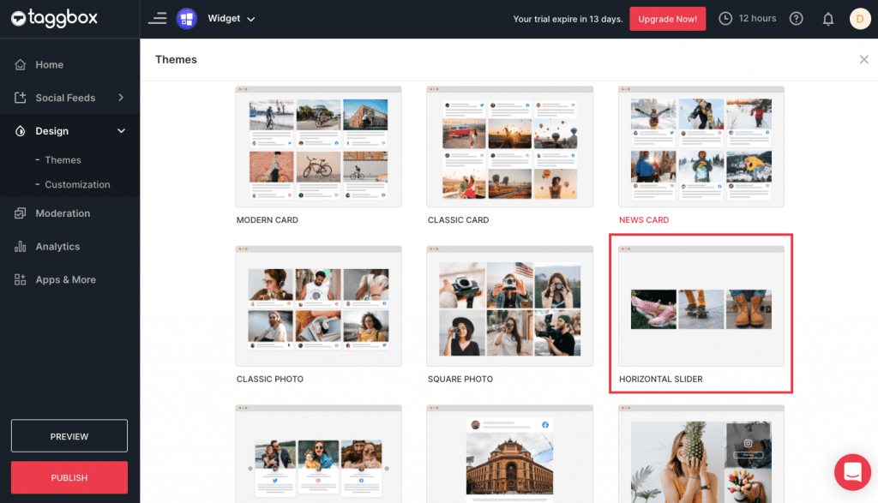Image resolution: width=878 pixels, height=503 pixels.
Task: Click the Upgrade Now button
Action: point(667,18)
